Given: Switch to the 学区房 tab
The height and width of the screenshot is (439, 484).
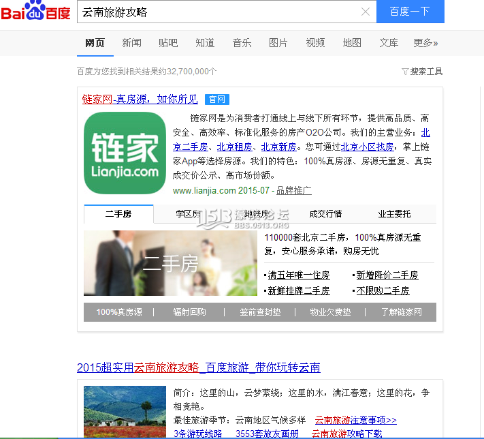Looking at the screenshot, I should coord(189,214).
